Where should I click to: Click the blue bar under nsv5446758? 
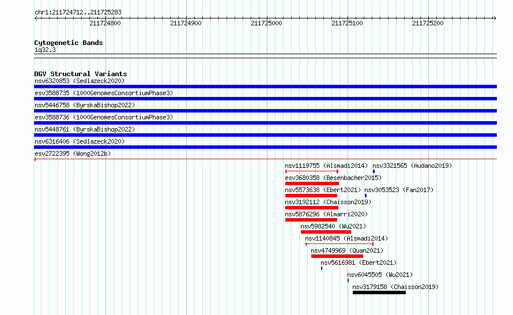pyautogui.click(x=265, y=111)
